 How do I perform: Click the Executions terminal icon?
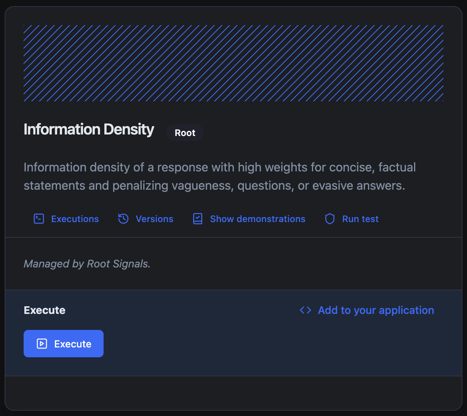coord(39,219)
